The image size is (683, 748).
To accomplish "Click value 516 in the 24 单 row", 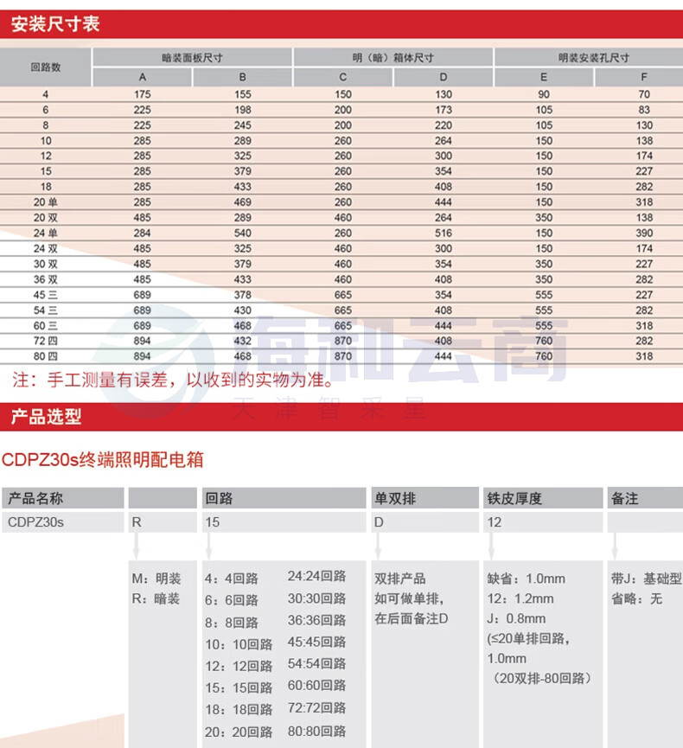I will 444,233.
